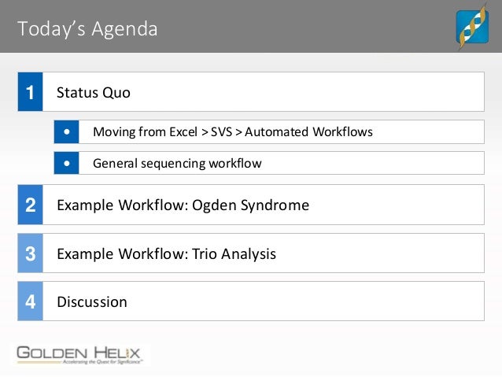502x377 pixels.
Task: Click bullet icon beside Moving from Excel
Action: pyautogui.click(x=66, y=131)
